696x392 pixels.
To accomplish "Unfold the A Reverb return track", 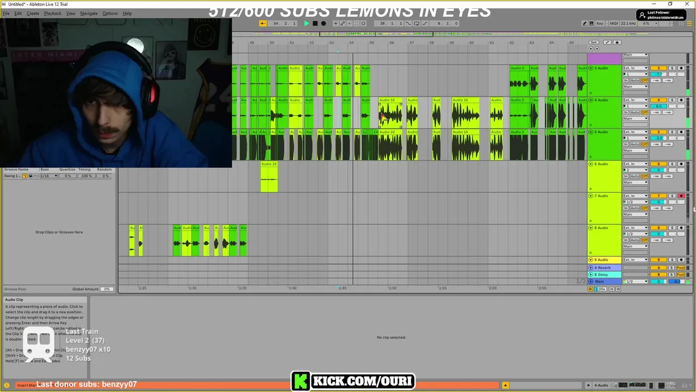I will click(x=591, y=268).
